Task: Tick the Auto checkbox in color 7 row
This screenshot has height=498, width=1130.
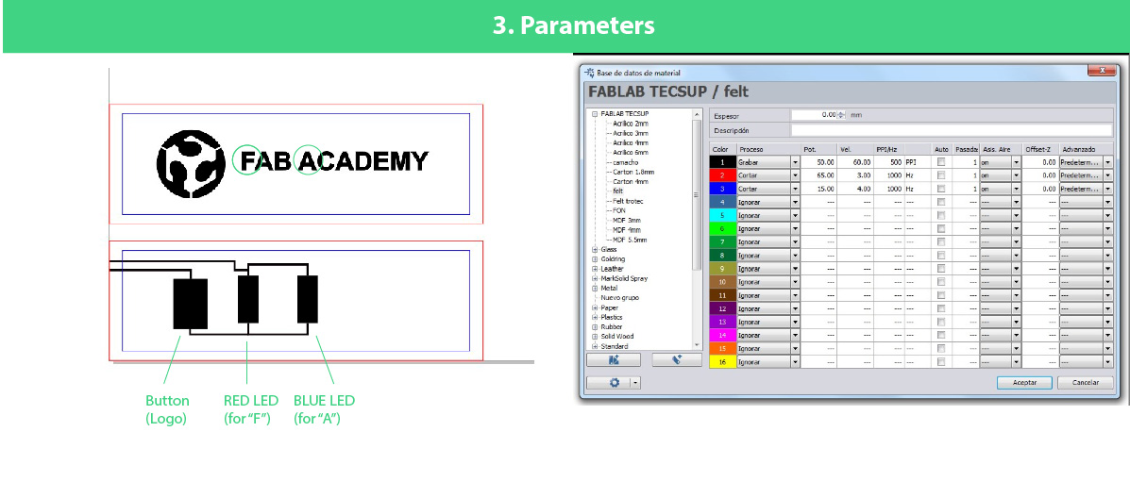Action: click(940, 241)
